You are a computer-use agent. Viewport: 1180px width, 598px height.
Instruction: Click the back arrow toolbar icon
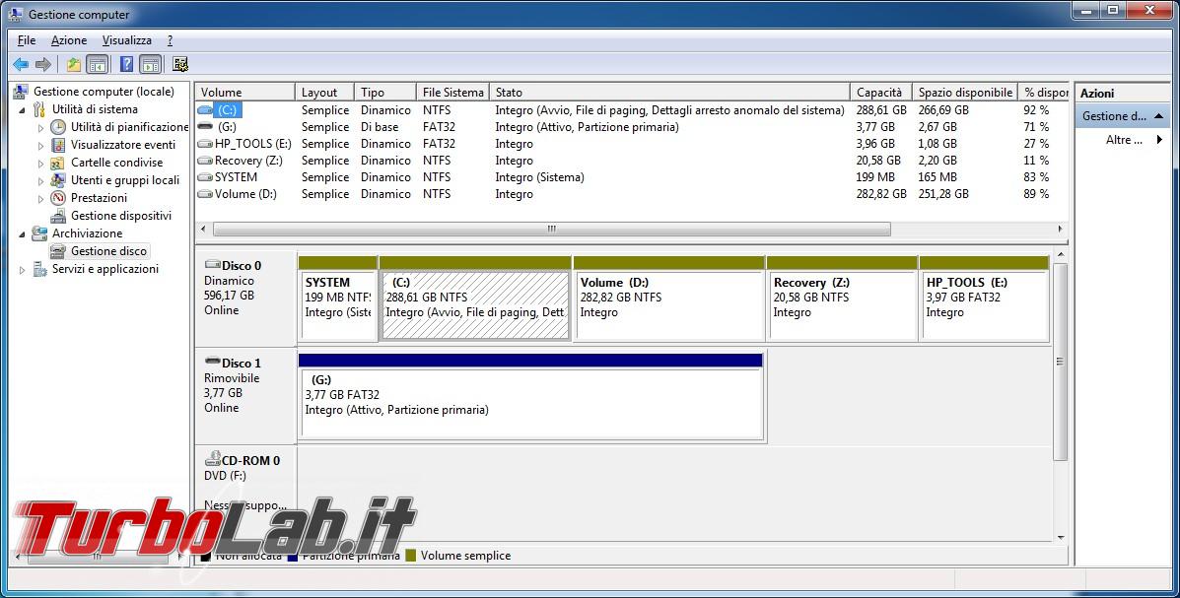[21, 65]
